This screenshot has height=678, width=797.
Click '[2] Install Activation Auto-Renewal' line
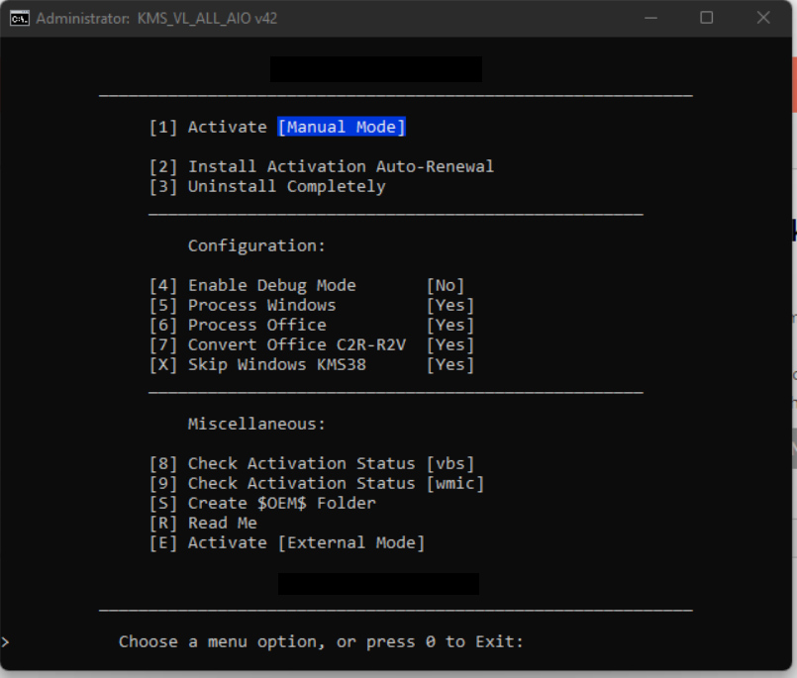(321, 166)
